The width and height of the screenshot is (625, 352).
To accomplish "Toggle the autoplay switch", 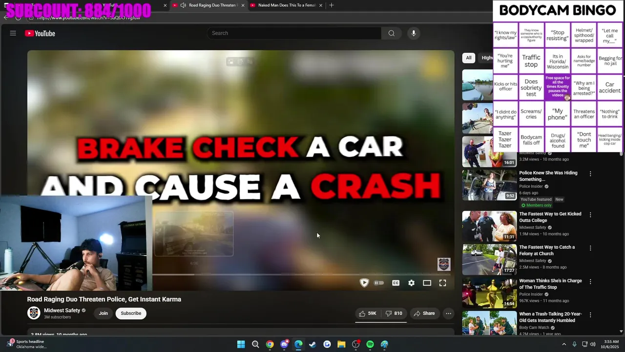I will 379,283.
